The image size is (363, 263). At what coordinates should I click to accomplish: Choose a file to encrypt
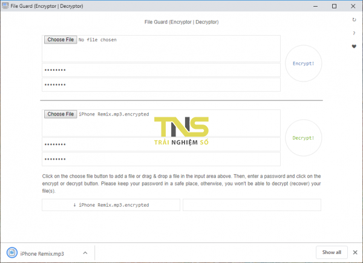pos(60,39)
